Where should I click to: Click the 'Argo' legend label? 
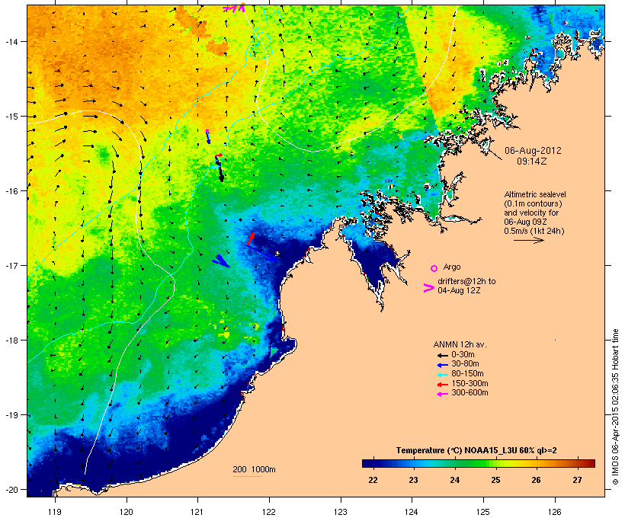(452, 267)
